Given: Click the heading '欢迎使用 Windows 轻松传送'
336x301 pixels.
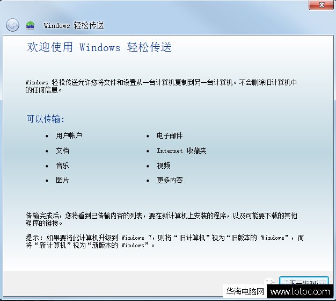Looking at the screenshot, I should (x=99, y=47).
